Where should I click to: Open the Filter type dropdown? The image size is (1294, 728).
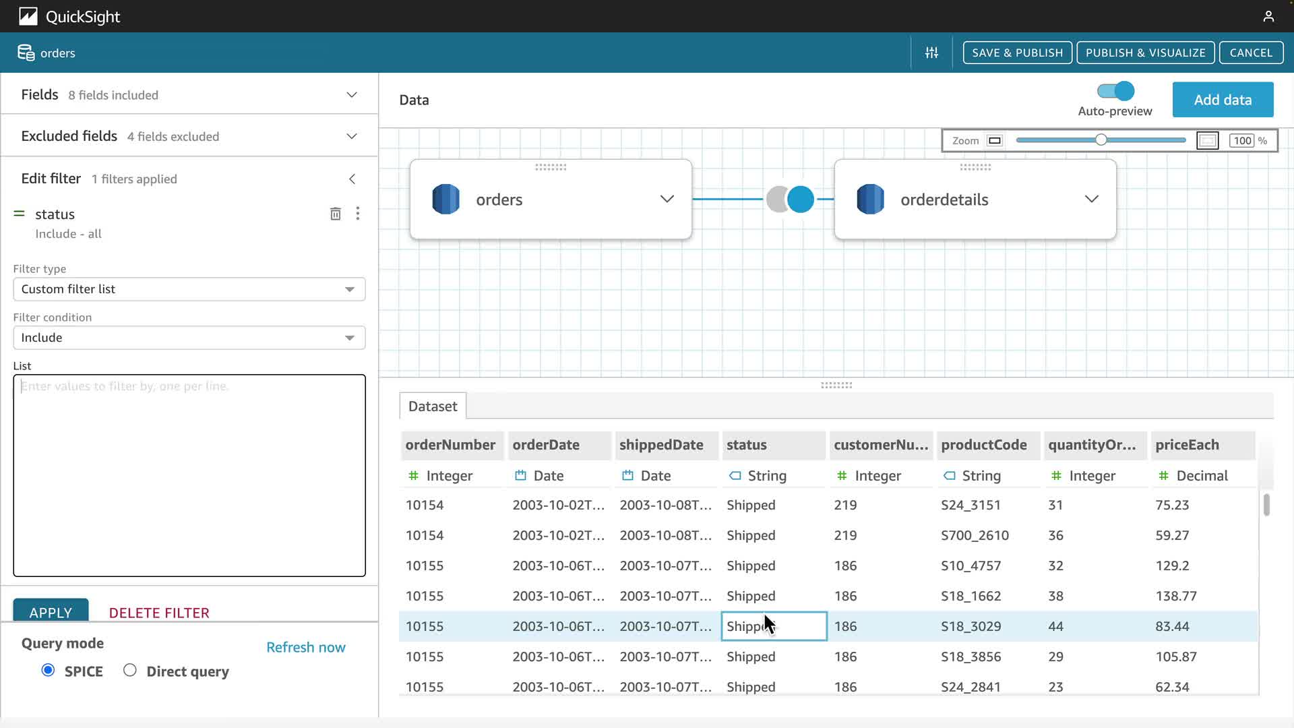point(189,289)
